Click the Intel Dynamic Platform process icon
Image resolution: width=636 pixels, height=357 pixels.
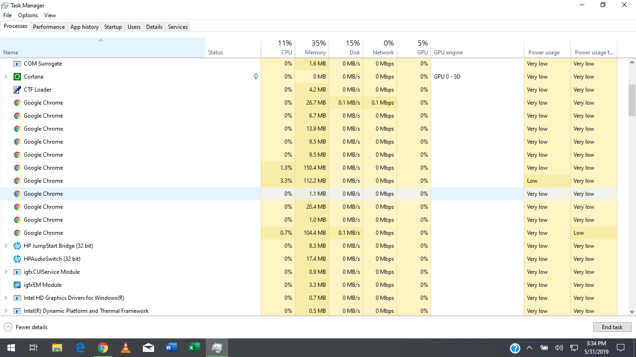(17, 311)
